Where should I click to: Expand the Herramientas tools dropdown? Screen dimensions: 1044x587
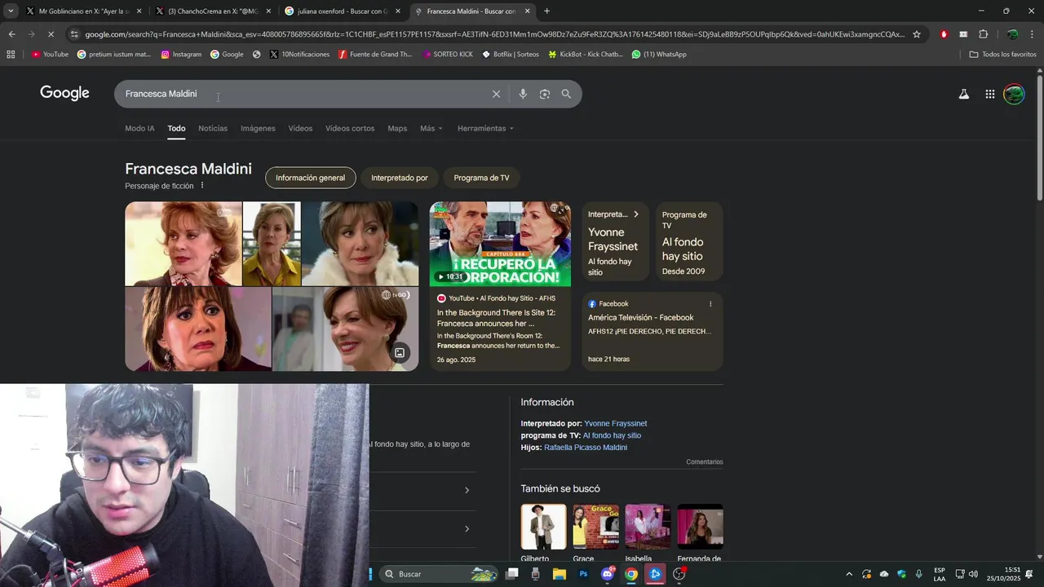486,129
